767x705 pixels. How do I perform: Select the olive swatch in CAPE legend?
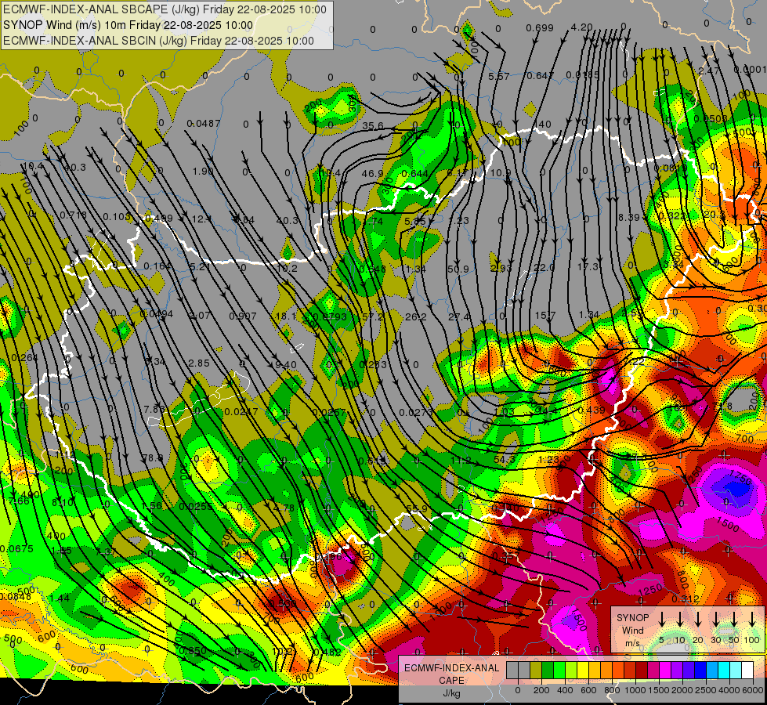(x=536, y=671)
